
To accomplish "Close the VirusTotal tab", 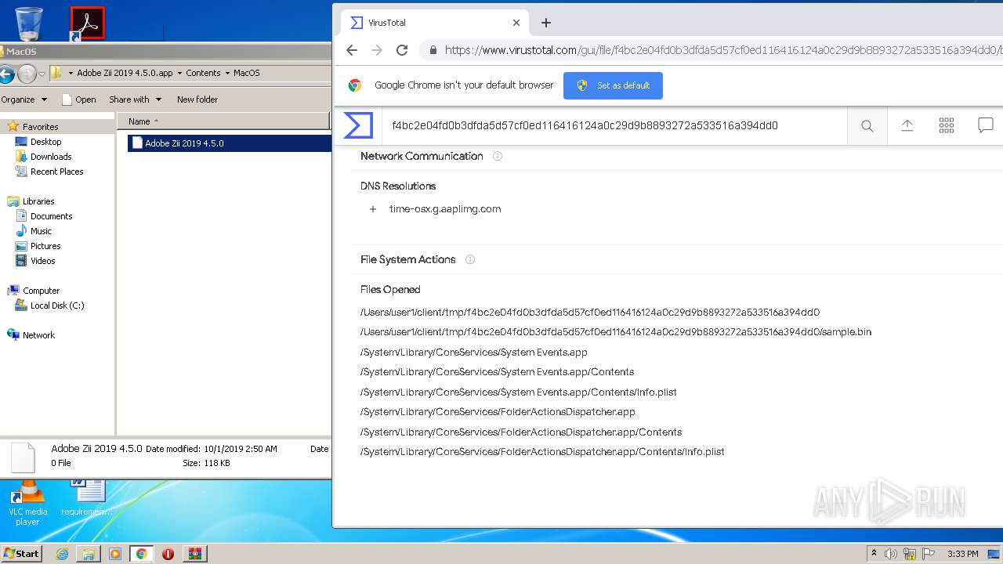I will coord(516,23).
